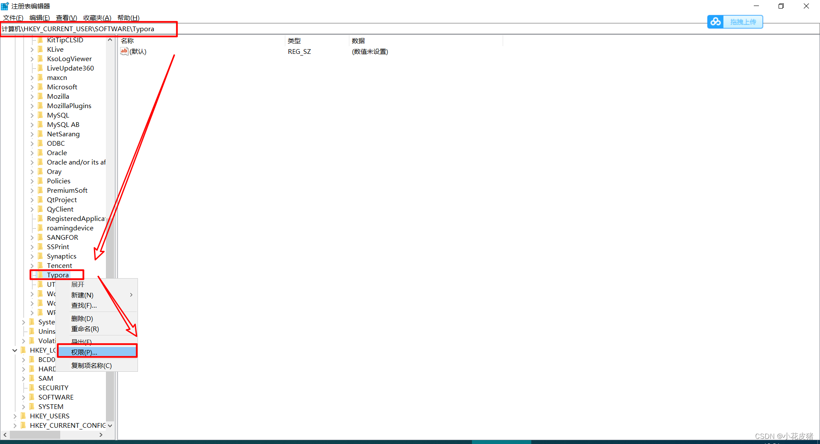Viewport: 820px width, 444px height.
Task: Expand the QyClient key
Action: 32,209
